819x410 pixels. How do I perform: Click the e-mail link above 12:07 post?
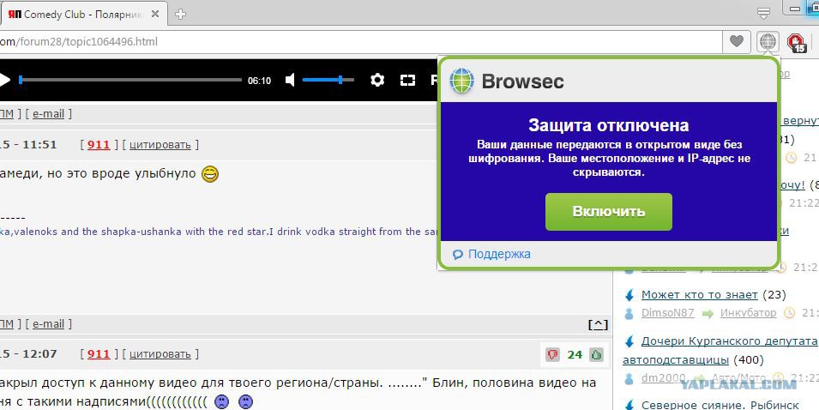pyautogui.click(x=48, y=324)
